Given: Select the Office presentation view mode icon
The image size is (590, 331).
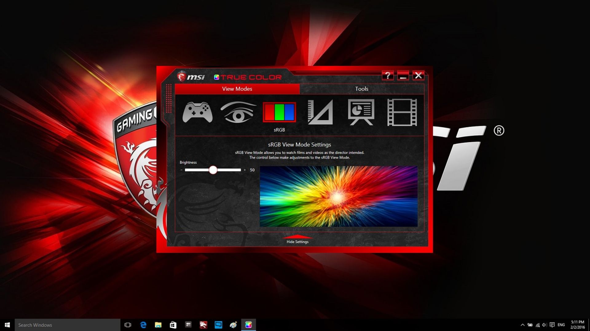Looking at the screenshot, I should (x=361, y=112).
